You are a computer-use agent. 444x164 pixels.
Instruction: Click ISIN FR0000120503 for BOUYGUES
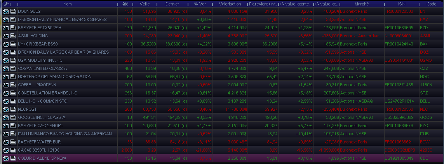tap(399, 11)
